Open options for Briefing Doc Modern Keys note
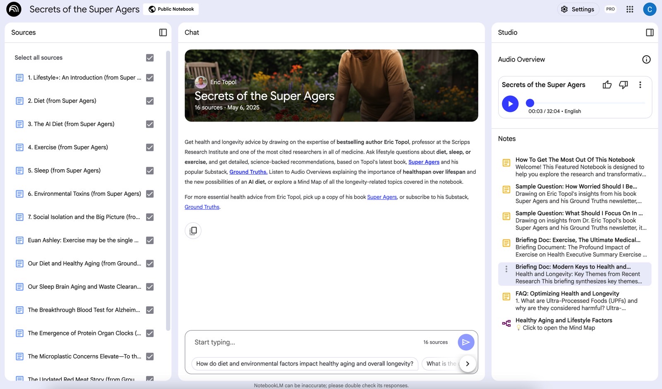 (x=506, y=269)
